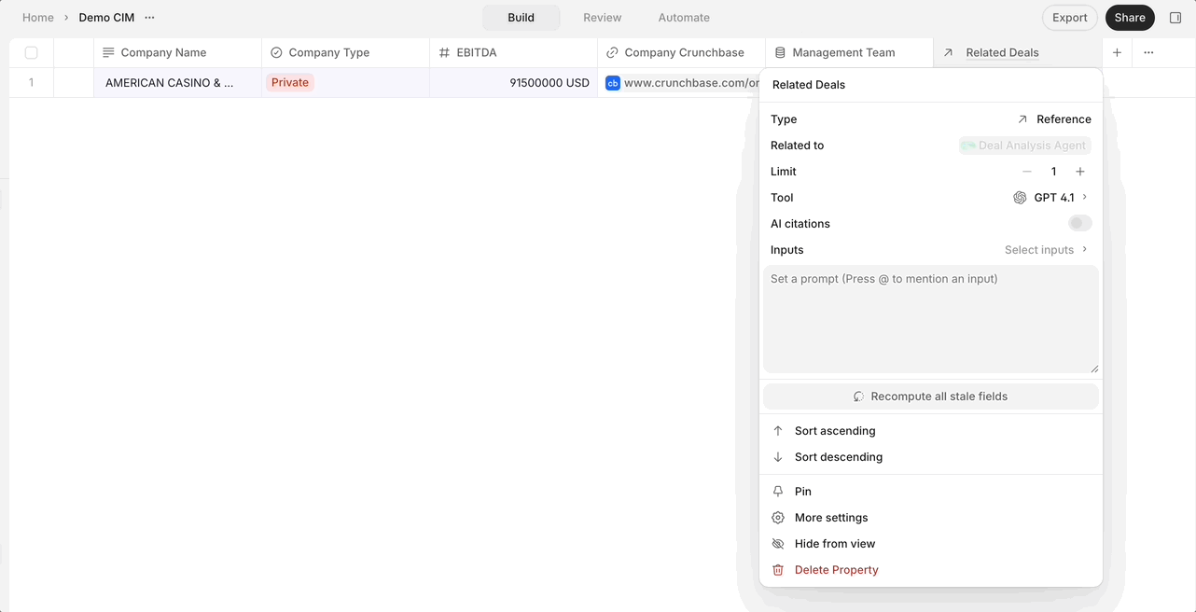Viewport: 1196px width, 612px height.
Task: Expand the Select inputs option
Action: [1046, 250]
